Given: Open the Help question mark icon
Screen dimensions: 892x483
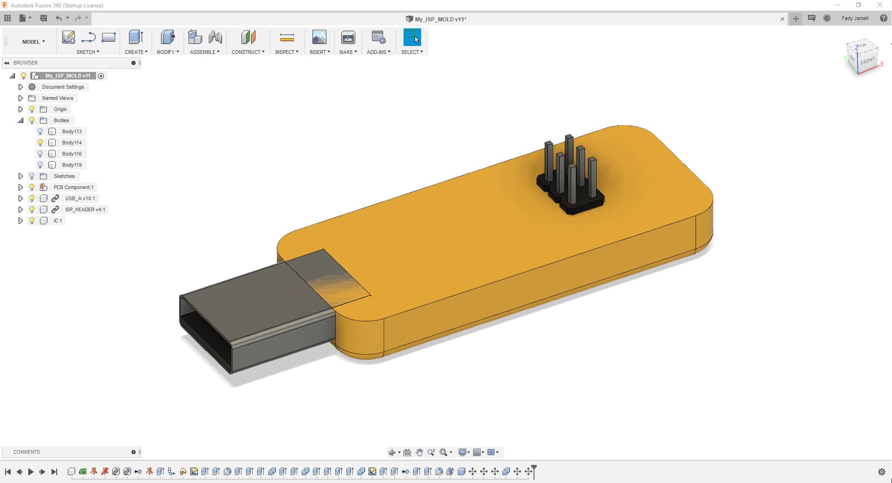Looking at the screenshot, I should coord(884,18).
